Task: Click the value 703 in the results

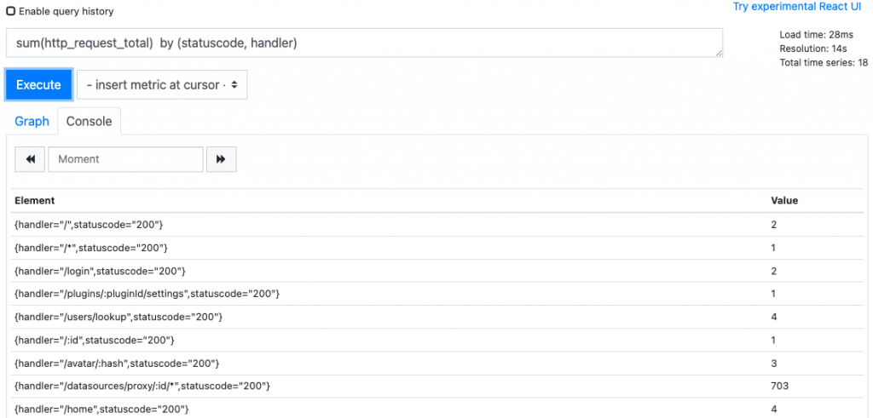Action: coord(780,385)
